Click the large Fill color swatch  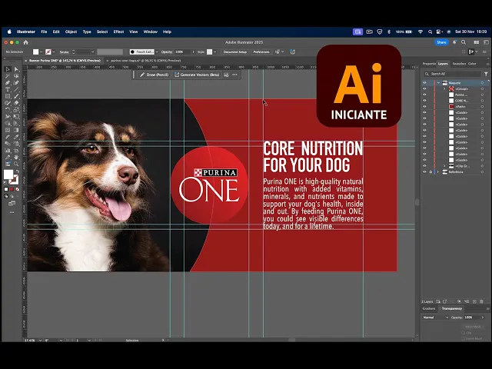[8, 175]
